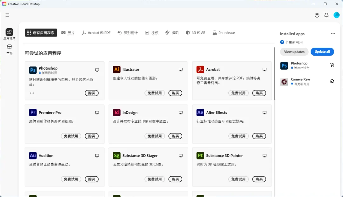Click the View updates button
343x197 pixels.
tap(294, 52)
